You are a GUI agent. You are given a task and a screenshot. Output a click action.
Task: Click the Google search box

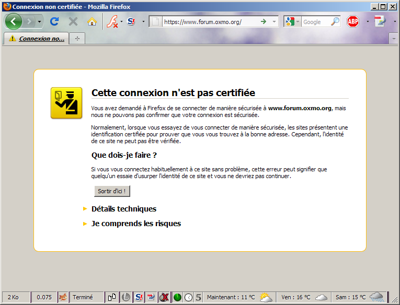(316, 22)
